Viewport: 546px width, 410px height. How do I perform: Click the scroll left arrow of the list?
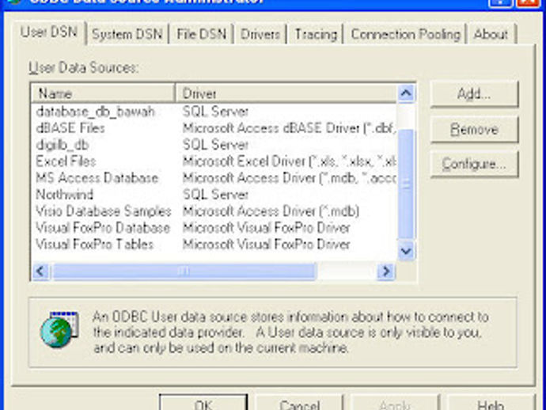point(40,271)
